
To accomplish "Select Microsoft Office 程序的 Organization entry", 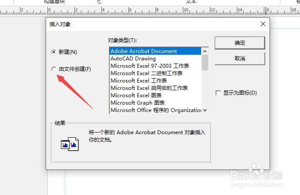I will 155,110.
